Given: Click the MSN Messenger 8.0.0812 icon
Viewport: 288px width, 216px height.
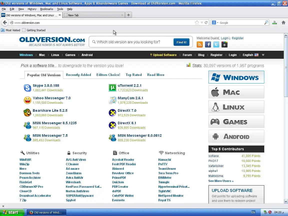Looking at the screenshot, I should [112, 138].
